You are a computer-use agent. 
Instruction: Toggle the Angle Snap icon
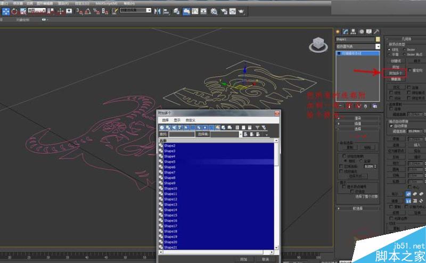pyautogui.click(x=88, y=11)
